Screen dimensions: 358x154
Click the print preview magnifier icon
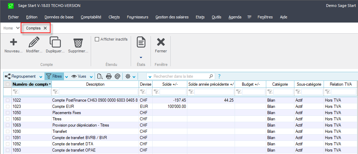coord(100,76)
